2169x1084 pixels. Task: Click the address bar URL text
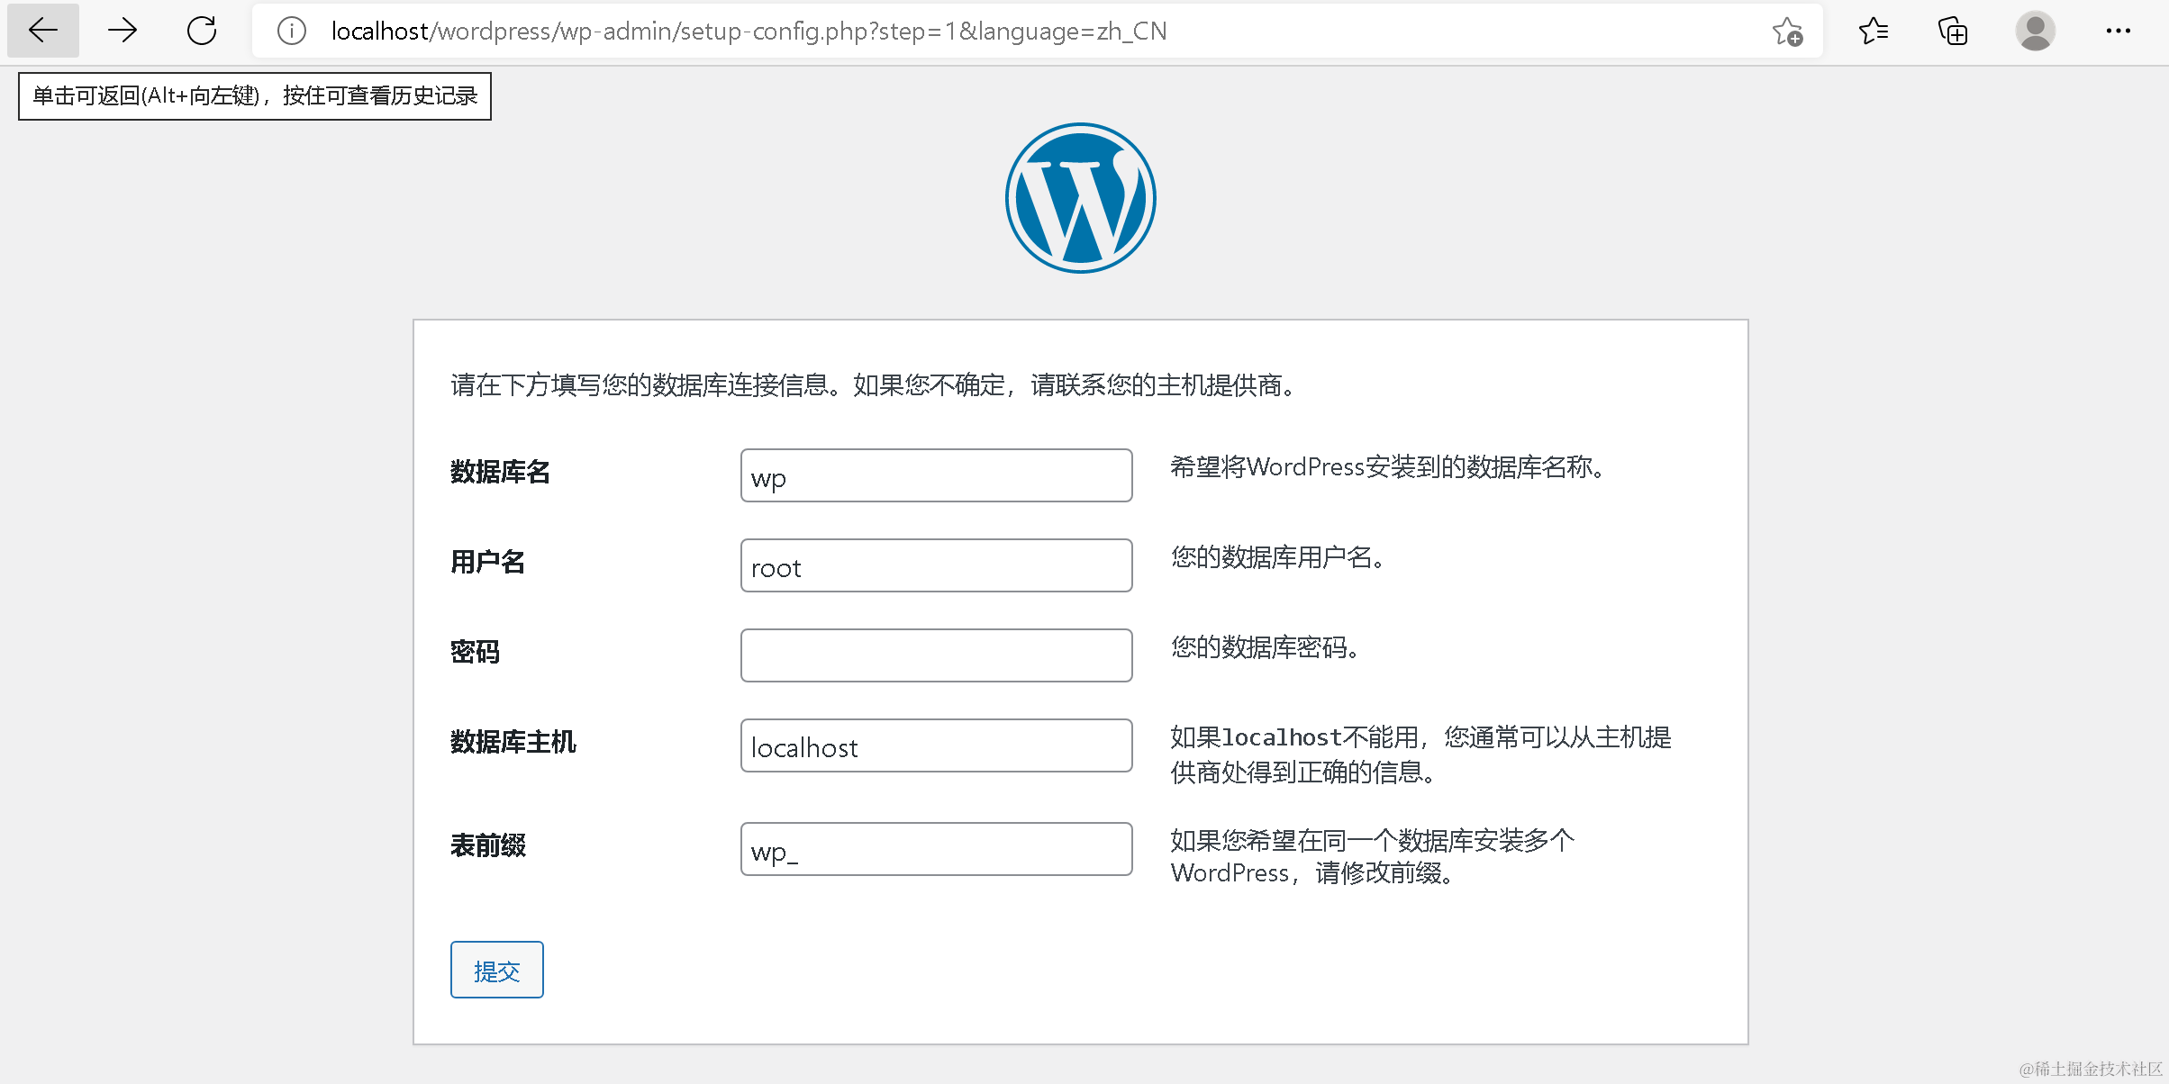click(x=748, y=31)
